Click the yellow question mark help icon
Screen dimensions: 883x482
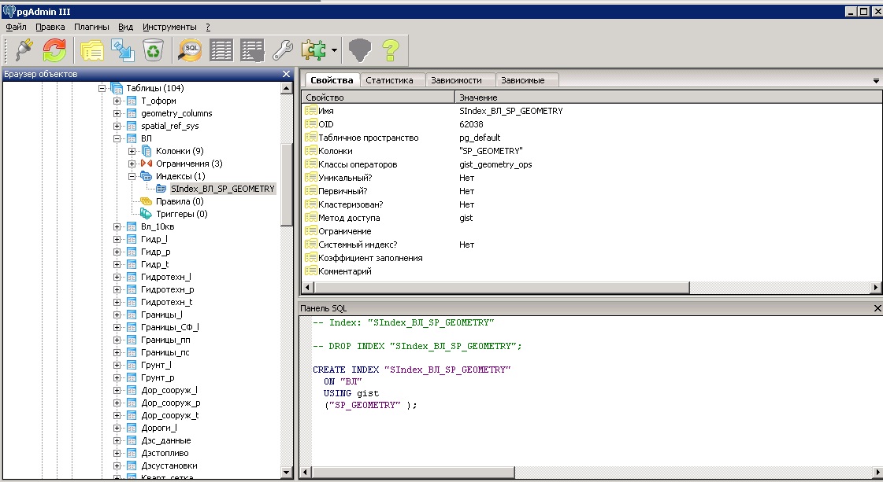[390, 51]
